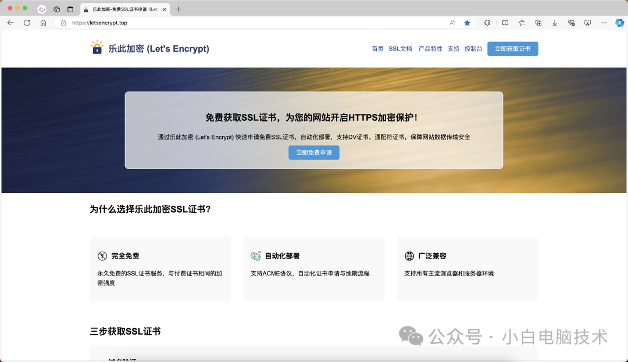628x362 pixels.
Task: Click heading 为什么选择乐此加密SSL证书?
Action: pyautogui.click(x=150, y=209)
